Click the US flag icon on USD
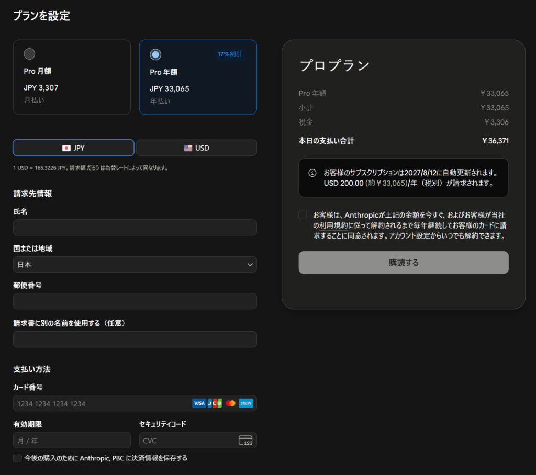 point(188,148)
